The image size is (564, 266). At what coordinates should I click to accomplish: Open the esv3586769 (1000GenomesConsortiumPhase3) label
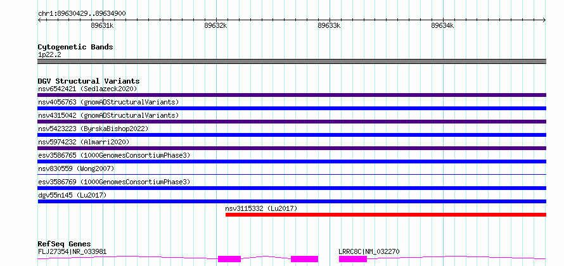click(114, 182)
